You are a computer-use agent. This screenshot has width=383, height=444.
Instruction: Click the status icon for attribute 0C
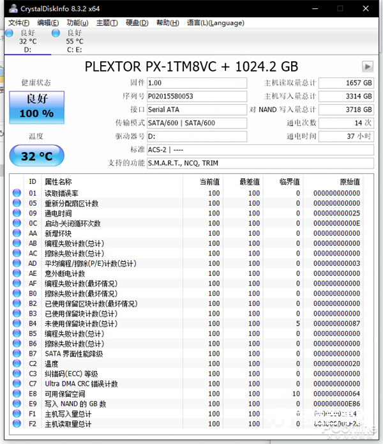[x=17, y=223]
